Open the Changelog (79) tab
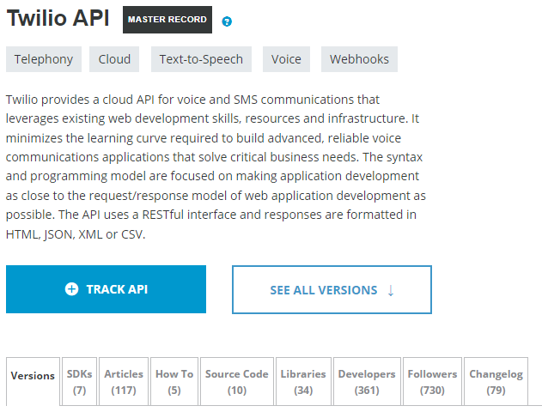 coord(496,382)
